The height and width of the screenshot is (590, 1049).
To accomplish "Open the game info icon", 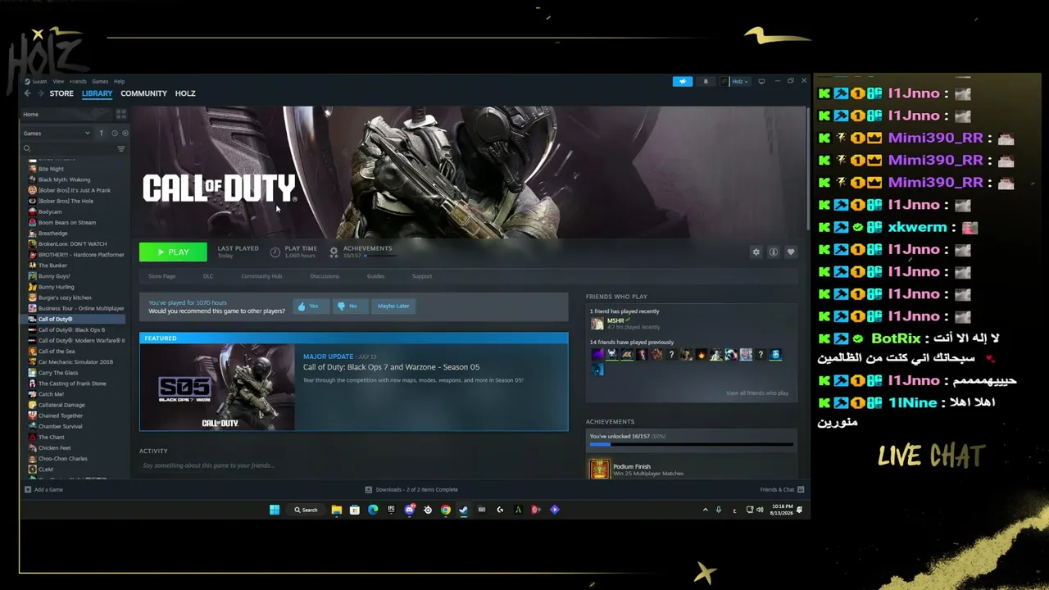I will (x=773, y=252).
